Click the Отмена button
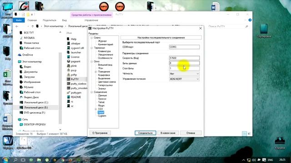 point(191,133)
